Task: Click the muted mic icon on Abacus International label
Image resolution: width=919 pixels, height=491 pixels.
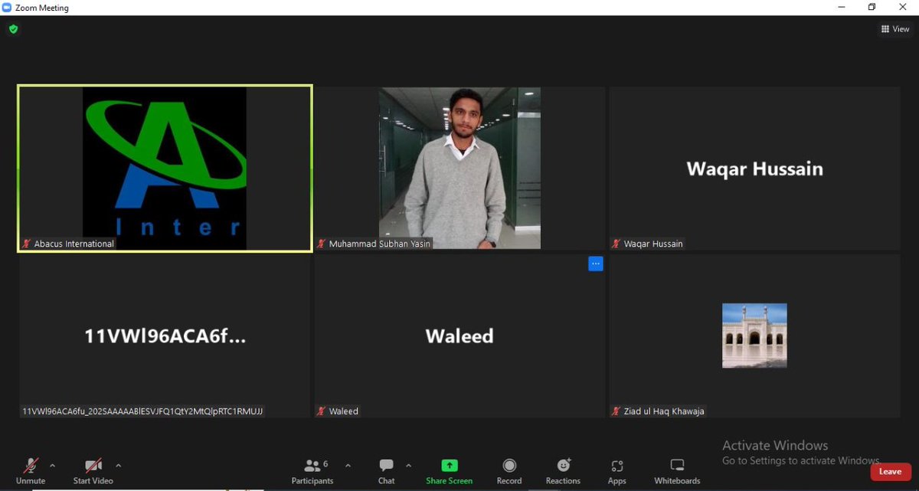Action: coord(27,244)
